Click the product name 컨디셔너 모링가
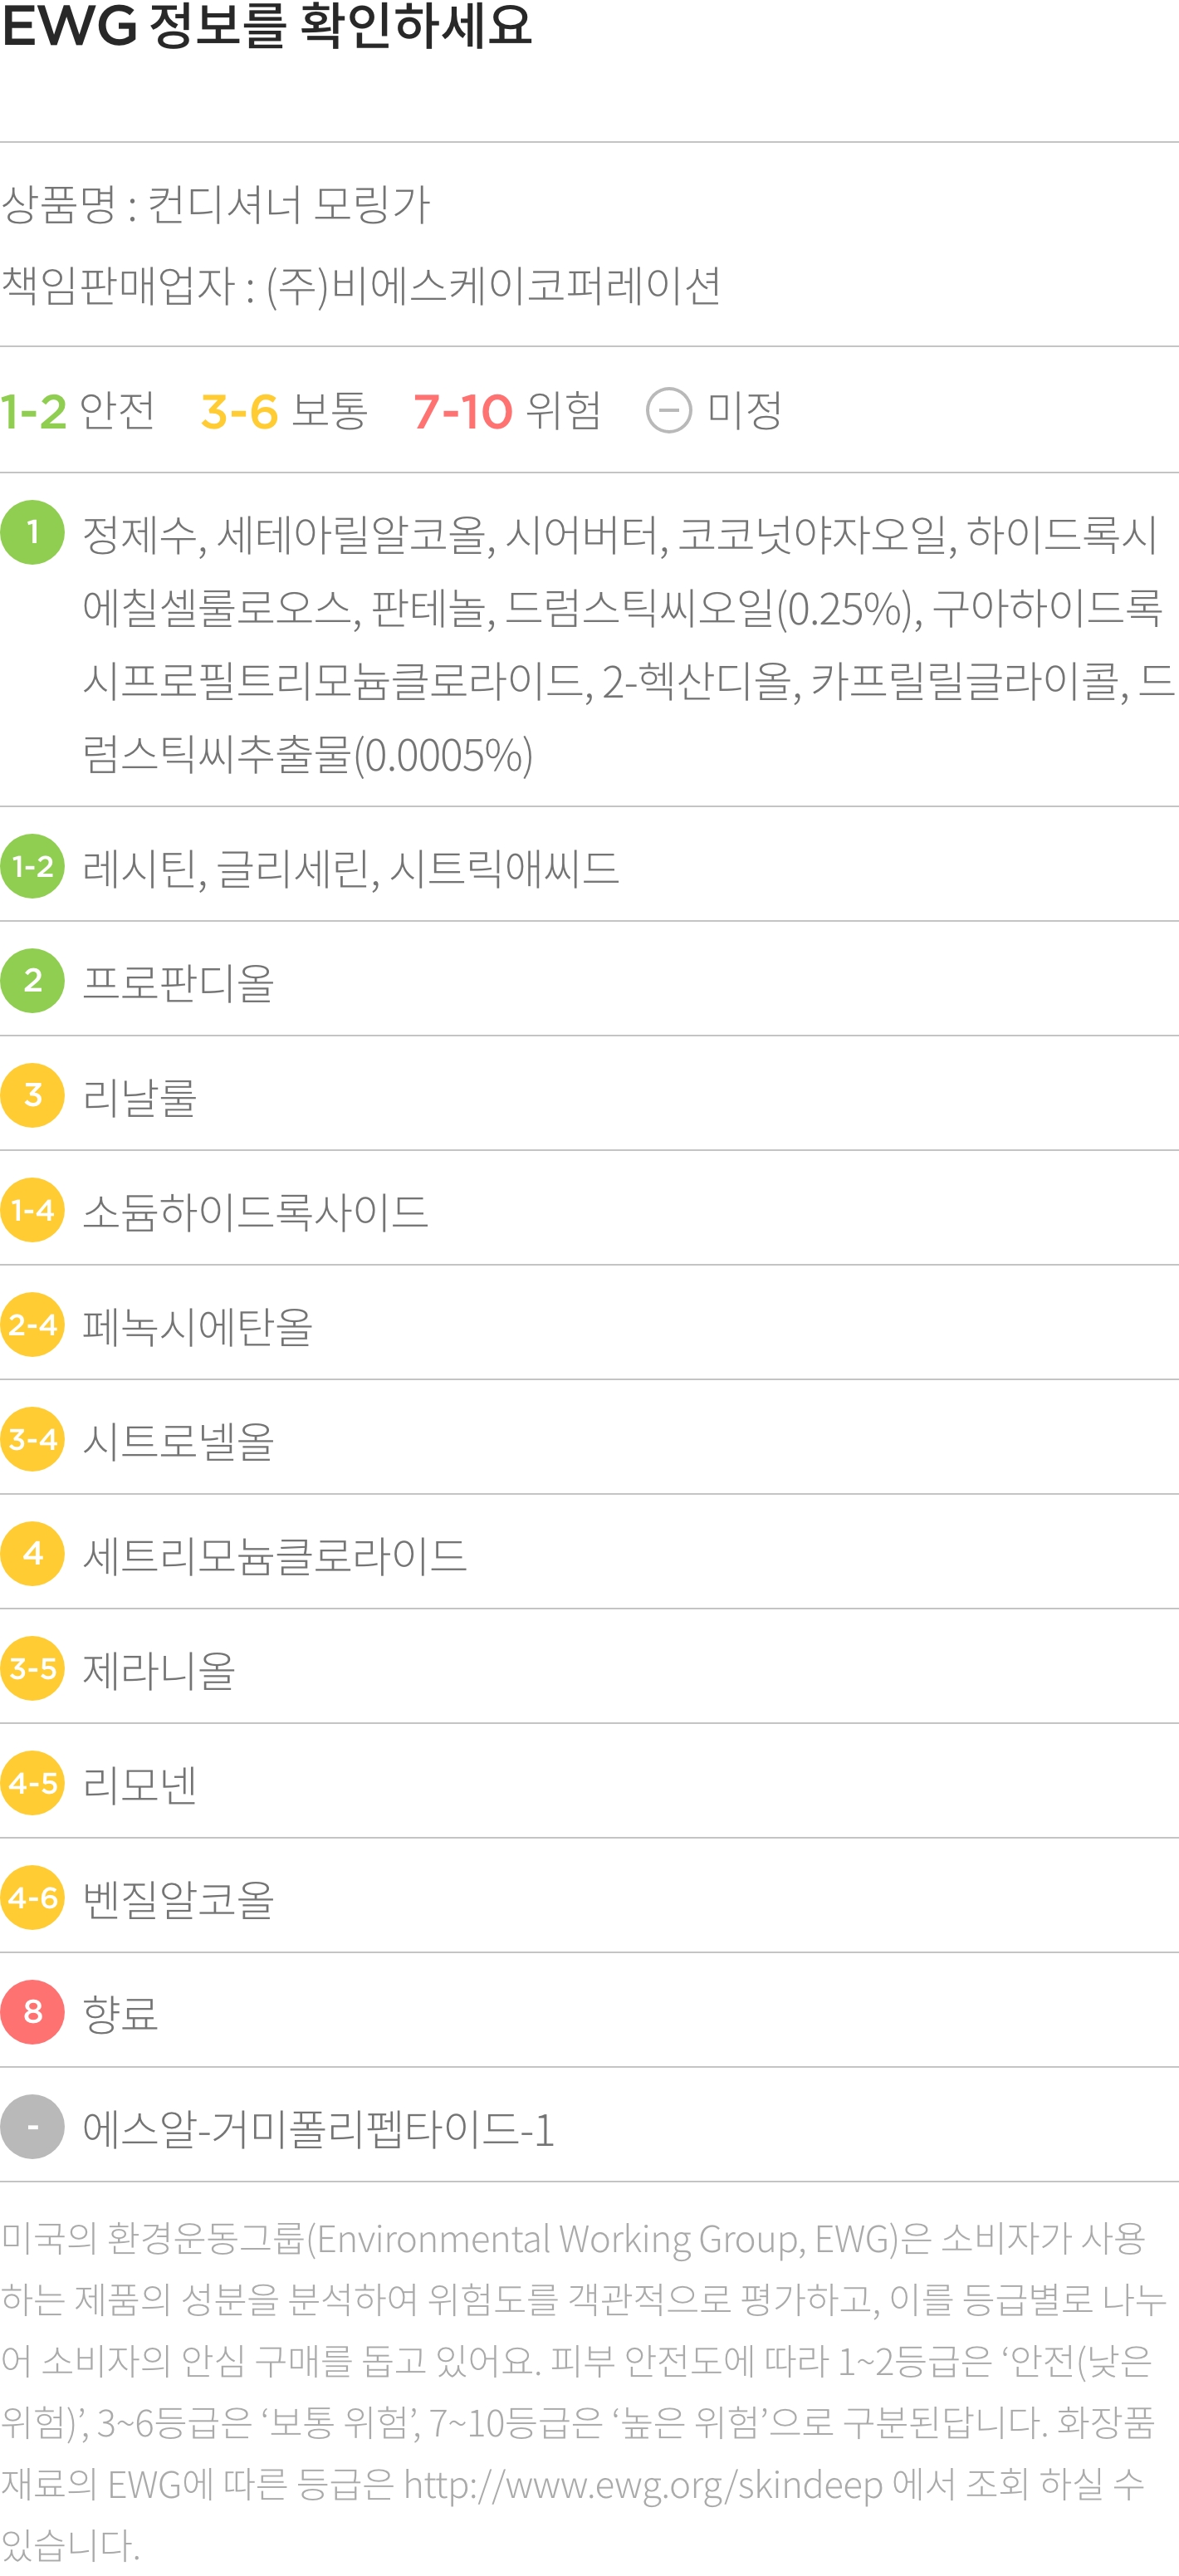Screen dimensions: 1179x2576 tap(289, 205)
